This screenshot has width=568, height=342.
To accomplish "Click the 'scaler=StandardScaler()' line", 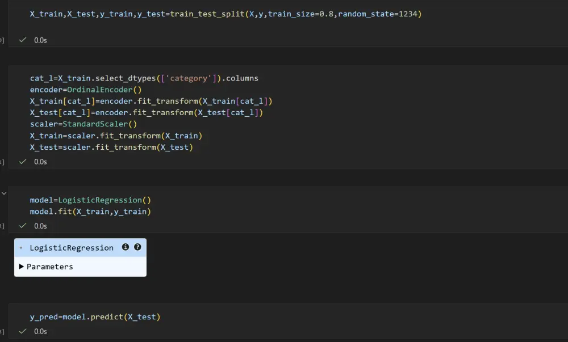I will [x=83, y=124].
